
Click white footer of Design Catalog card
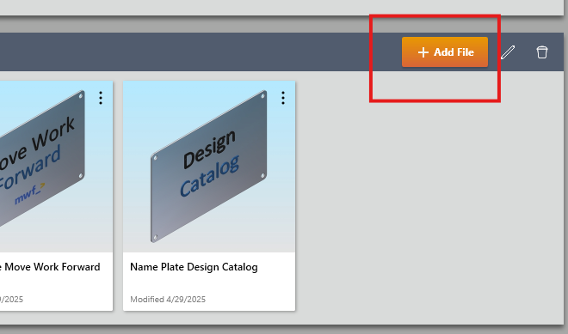click(209, 282)
